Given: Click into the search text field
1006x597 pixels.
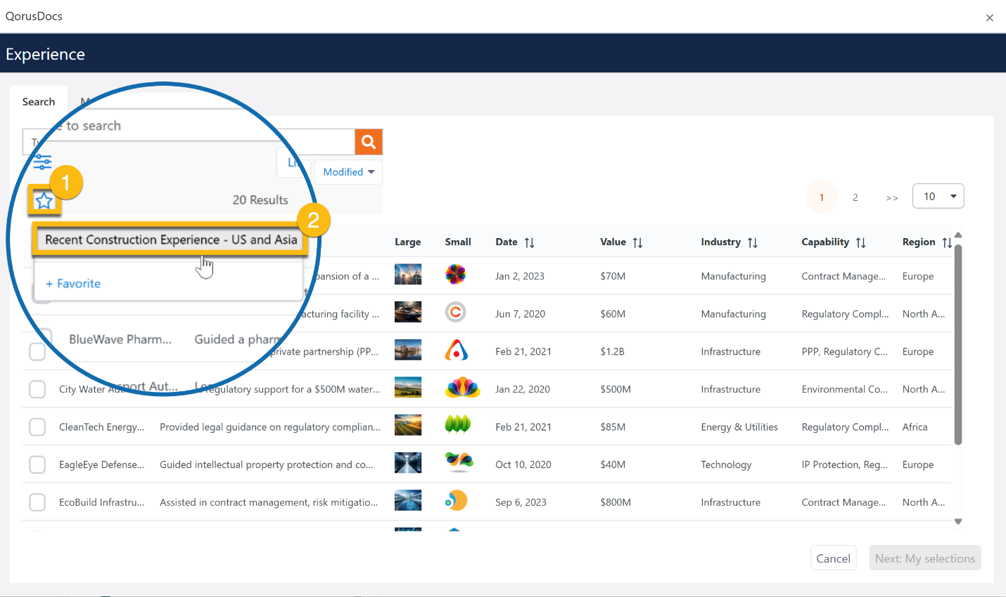Looking at the screenshot, I should pyautogui.click(x=189, y=142).
